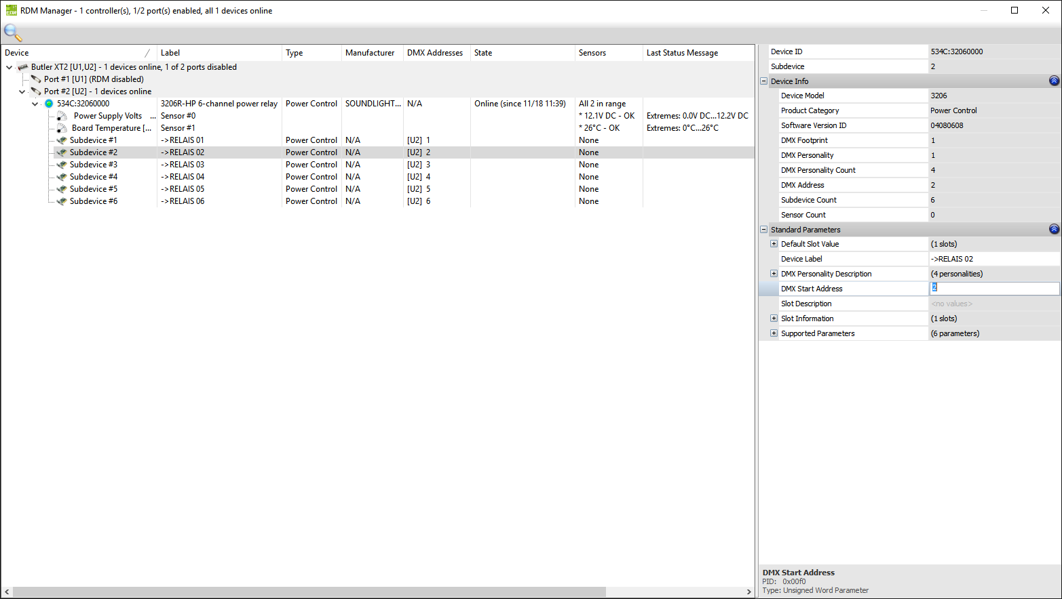
Task: Expand the Default Slot Value property
Action: (774, 244)
